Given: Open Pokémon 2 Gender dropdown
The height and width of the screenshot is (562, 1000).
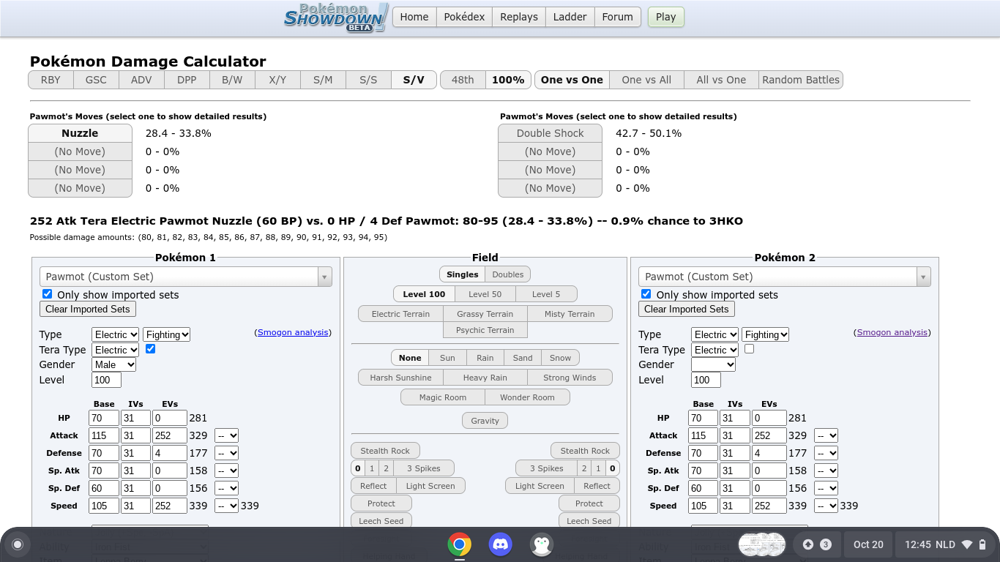Looking at the screenshot, I should click(714, 364).
